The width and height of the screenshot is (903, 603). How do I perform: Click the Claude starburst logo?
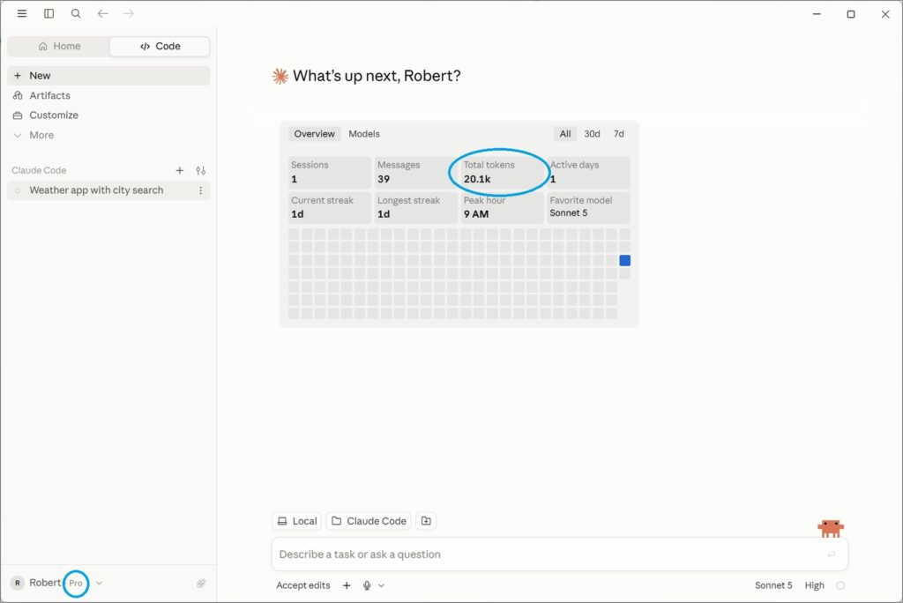click(x=280, y=76)
